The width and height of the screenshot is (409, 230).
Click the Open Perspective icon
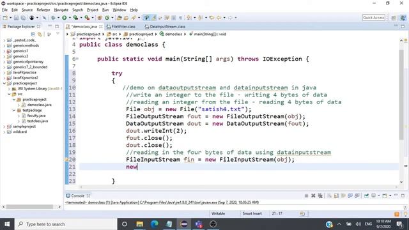[x=394, y=18]
